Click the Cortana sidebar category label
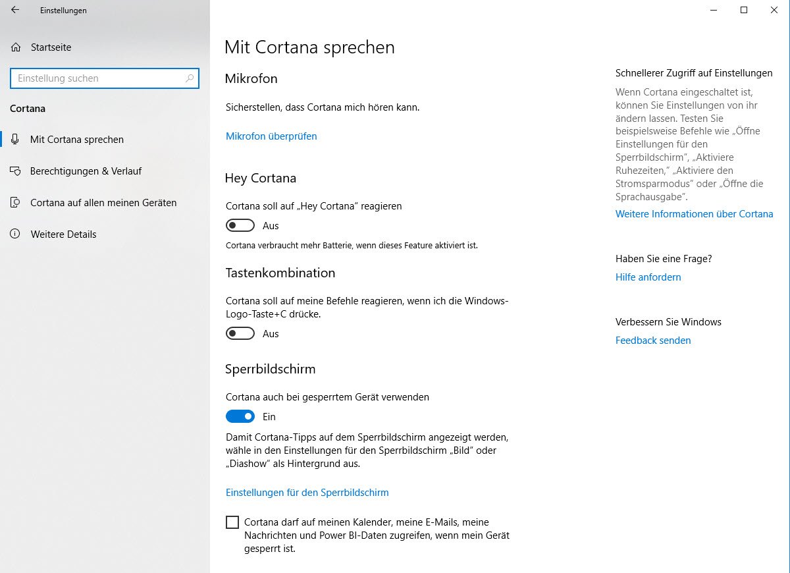 point(28,109)
